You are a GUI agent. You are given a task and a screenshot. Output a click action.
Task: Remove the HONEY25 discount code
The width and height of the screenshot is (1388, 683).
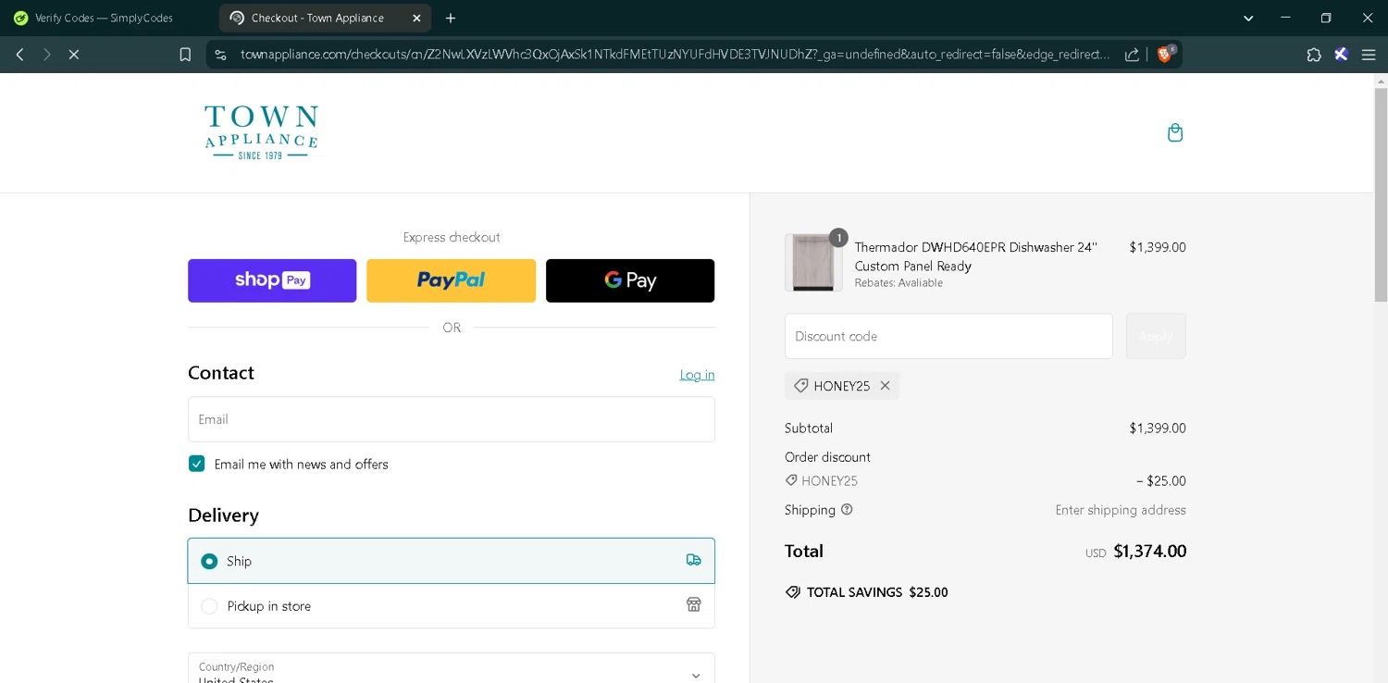(x=886, y=386)
